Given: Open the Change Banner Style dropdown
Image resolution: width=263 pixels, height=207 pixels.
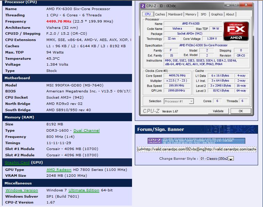Looking at the screenshot, I should coord(216,158).
